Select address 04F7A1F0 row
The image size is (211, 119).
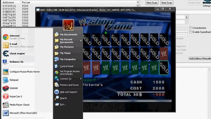(15, 18)
